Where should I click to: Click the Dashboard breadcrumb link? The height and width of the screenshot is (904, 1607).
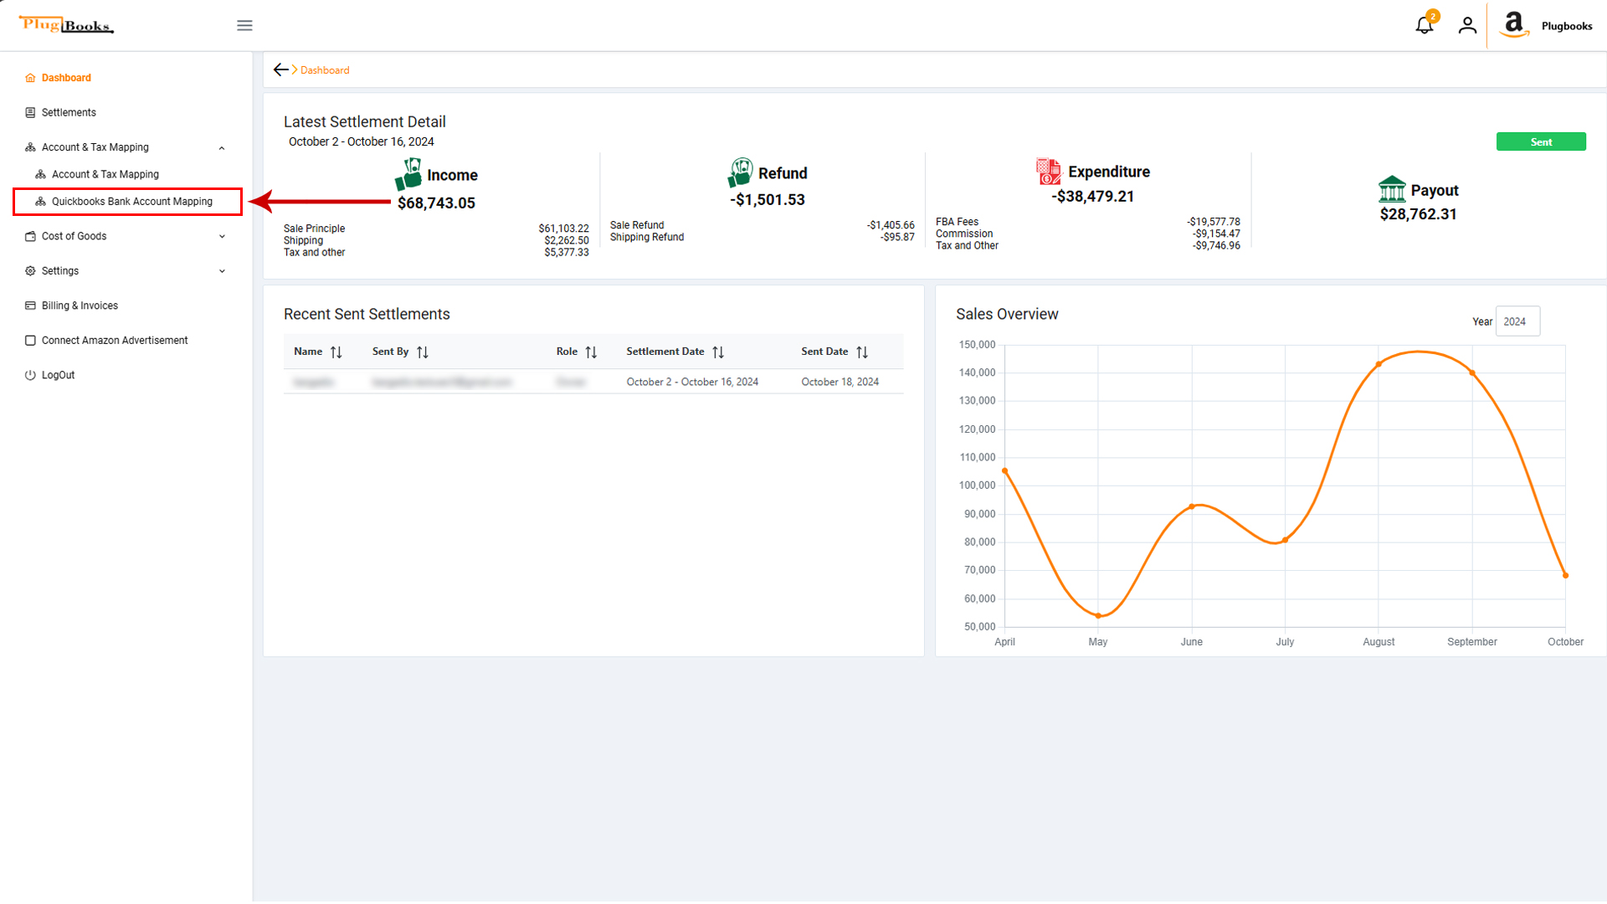coord(325,70)
